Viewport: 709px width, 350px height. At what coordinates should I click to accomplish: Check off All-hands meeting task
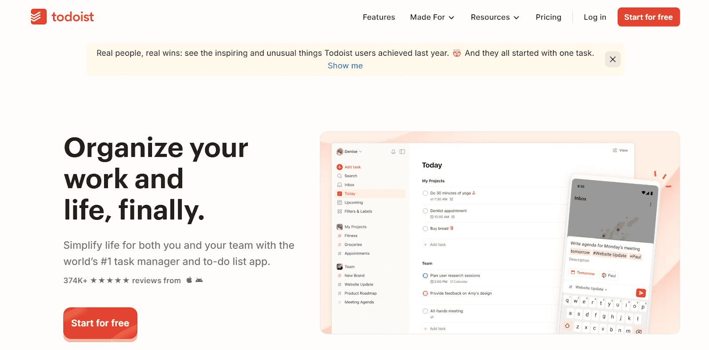pyautogui.click(x=425, y=311)
